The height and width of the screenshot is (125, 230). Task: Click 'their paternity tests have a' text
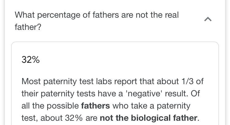[x=72, y=94]
